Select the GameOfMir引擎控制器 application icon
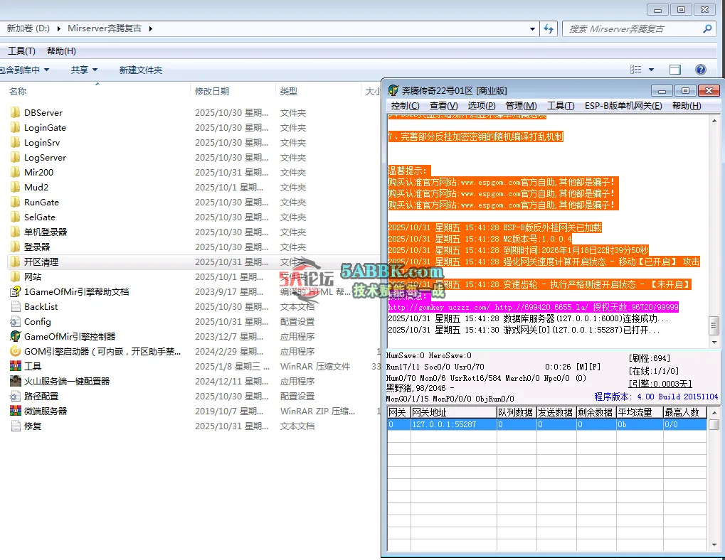Image resolution: width=725 pixels, height=560 pixels. 15,336
